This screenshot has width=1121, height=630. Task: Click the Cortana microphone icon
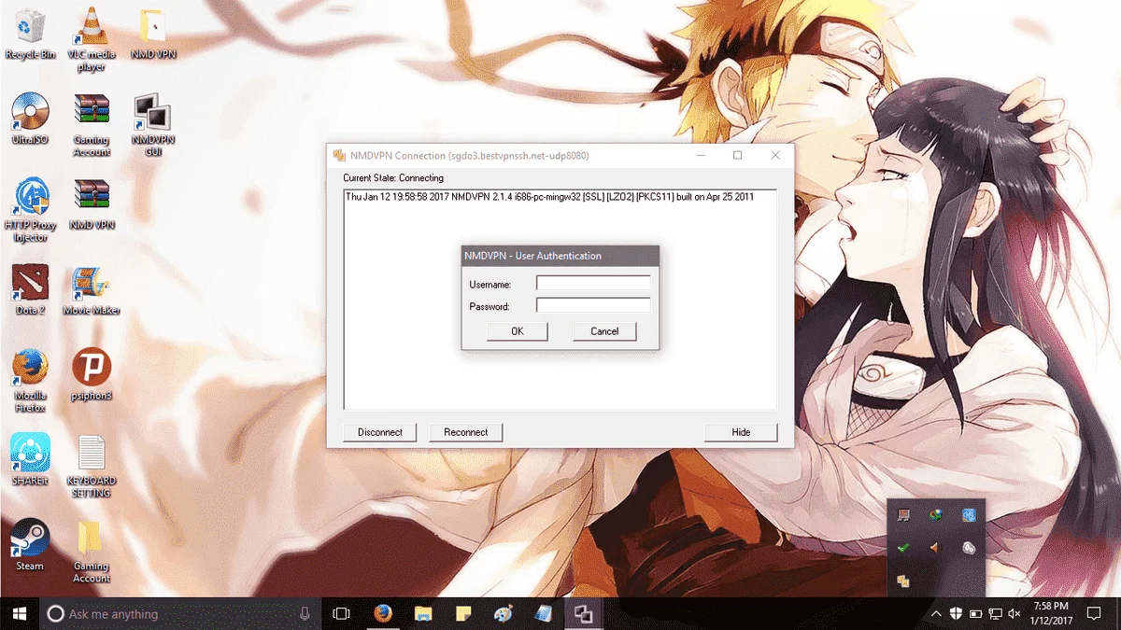coord(305,613)
